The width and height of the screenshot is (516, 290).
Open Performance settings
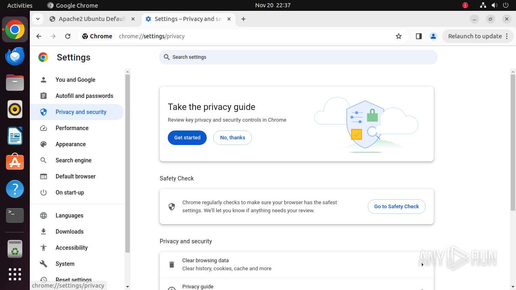tap(77, 128)
